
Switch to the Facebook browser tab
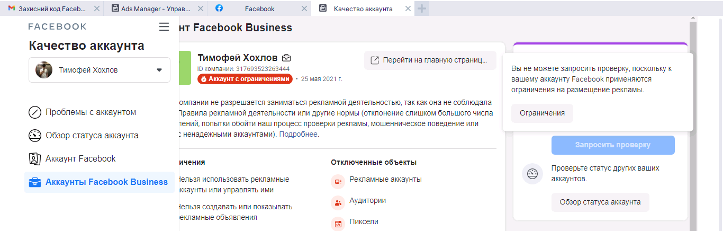tap(260, 8)
